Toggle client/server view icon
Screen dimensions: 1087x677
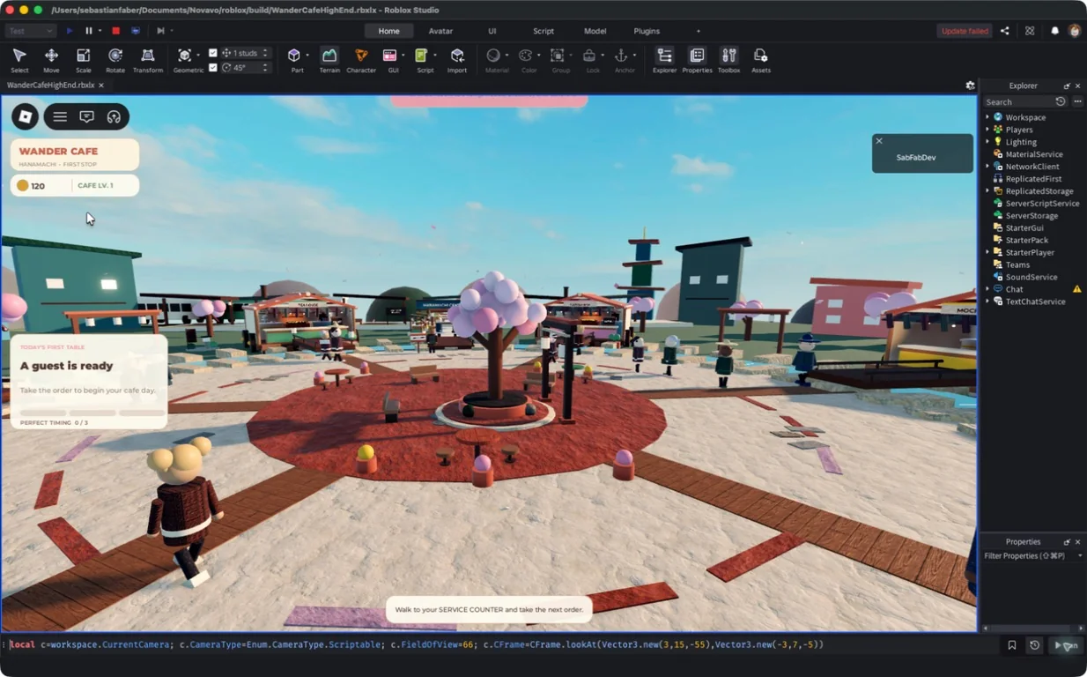[x=136, y=31]
